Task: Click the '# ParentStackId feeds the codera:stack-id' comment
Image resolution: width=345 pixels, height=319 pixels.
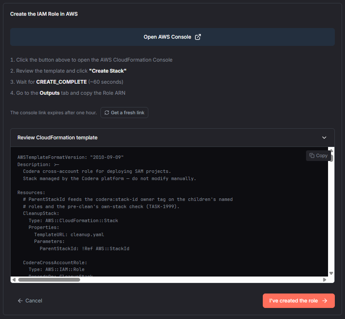Action: [128, 199]
